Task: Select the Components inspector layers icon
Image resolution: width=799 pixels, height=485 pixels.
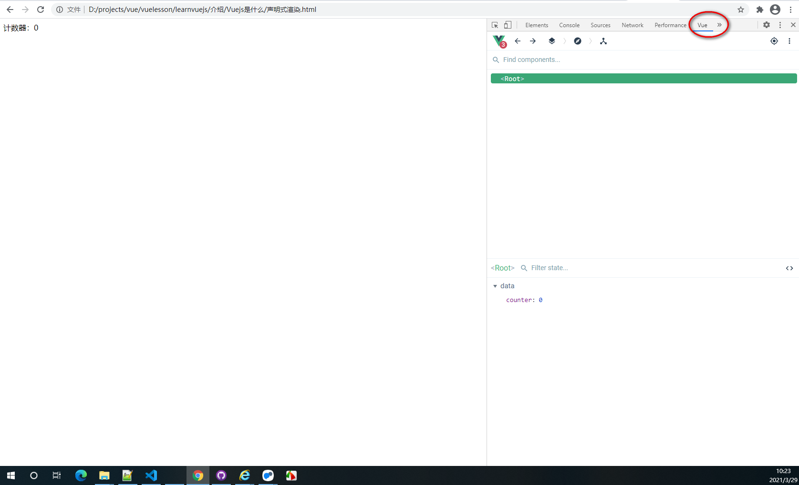Action: click(552, 41)
